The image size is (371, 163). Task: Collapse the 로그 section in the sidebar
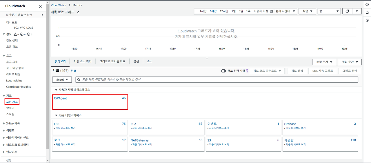click(x=4, y=55)
